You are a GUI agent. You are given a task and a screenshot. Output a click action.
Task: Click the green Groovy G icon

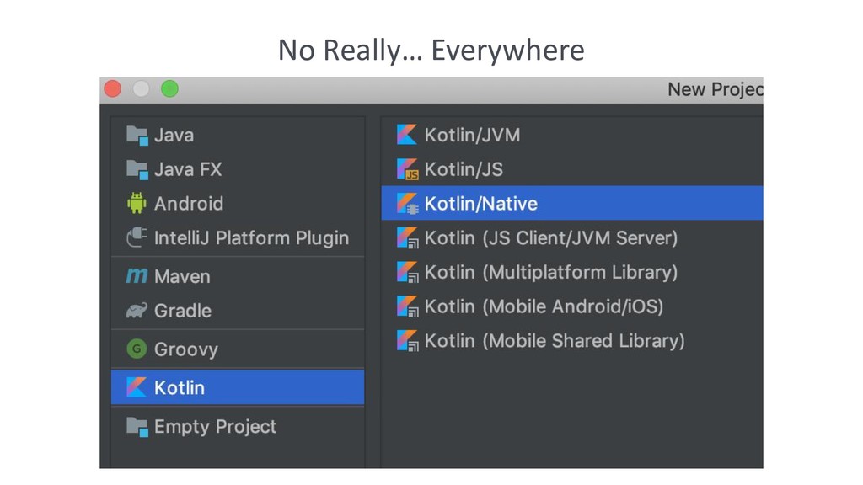(137, 349)
